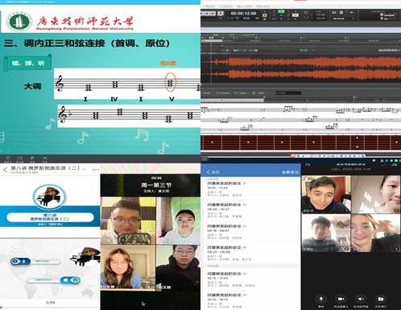Toggle the speaker icon in call controls

pyautogui.click(x=361, y=299)
